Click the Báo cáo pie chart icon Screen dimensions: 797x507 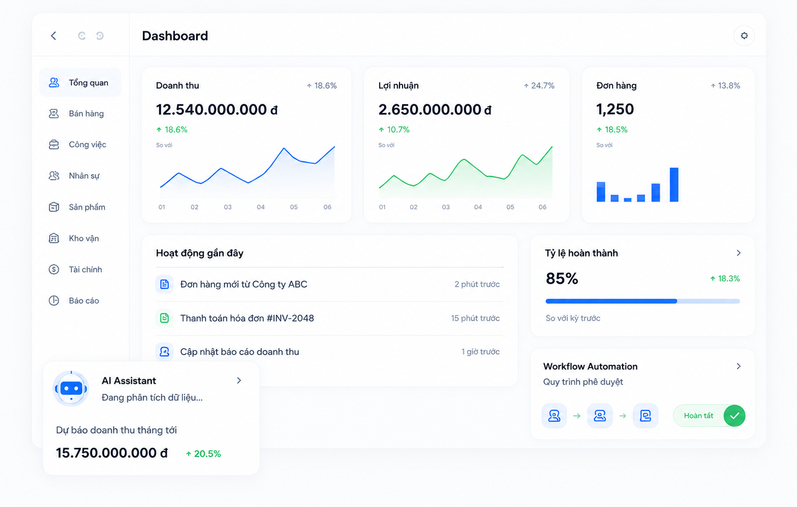54,300
